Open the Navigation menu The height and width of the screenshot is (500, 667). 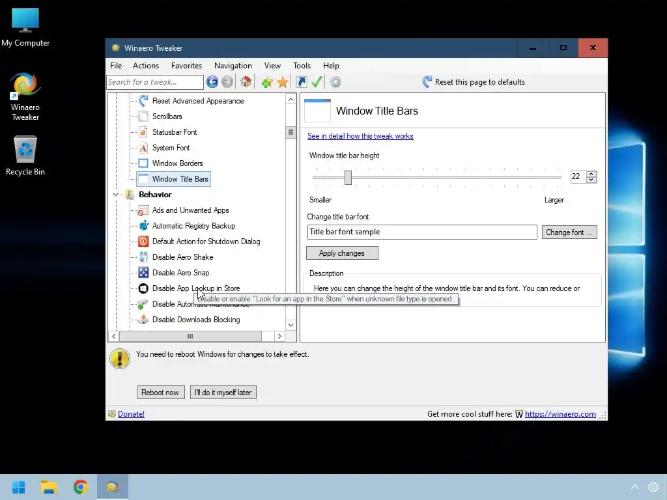coord(233,66)
